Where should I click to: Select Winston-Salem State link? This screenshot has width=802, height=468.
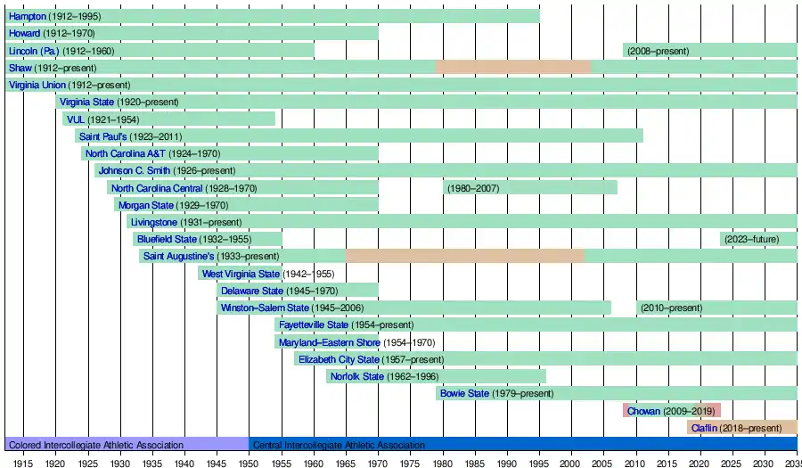(265, 308)
